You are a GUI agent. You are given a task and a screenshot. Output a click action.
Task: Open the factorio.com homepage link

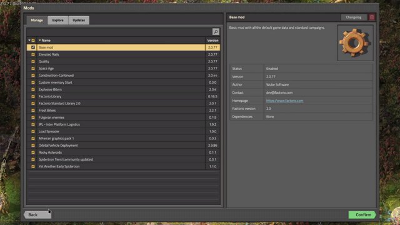(285, 101)
